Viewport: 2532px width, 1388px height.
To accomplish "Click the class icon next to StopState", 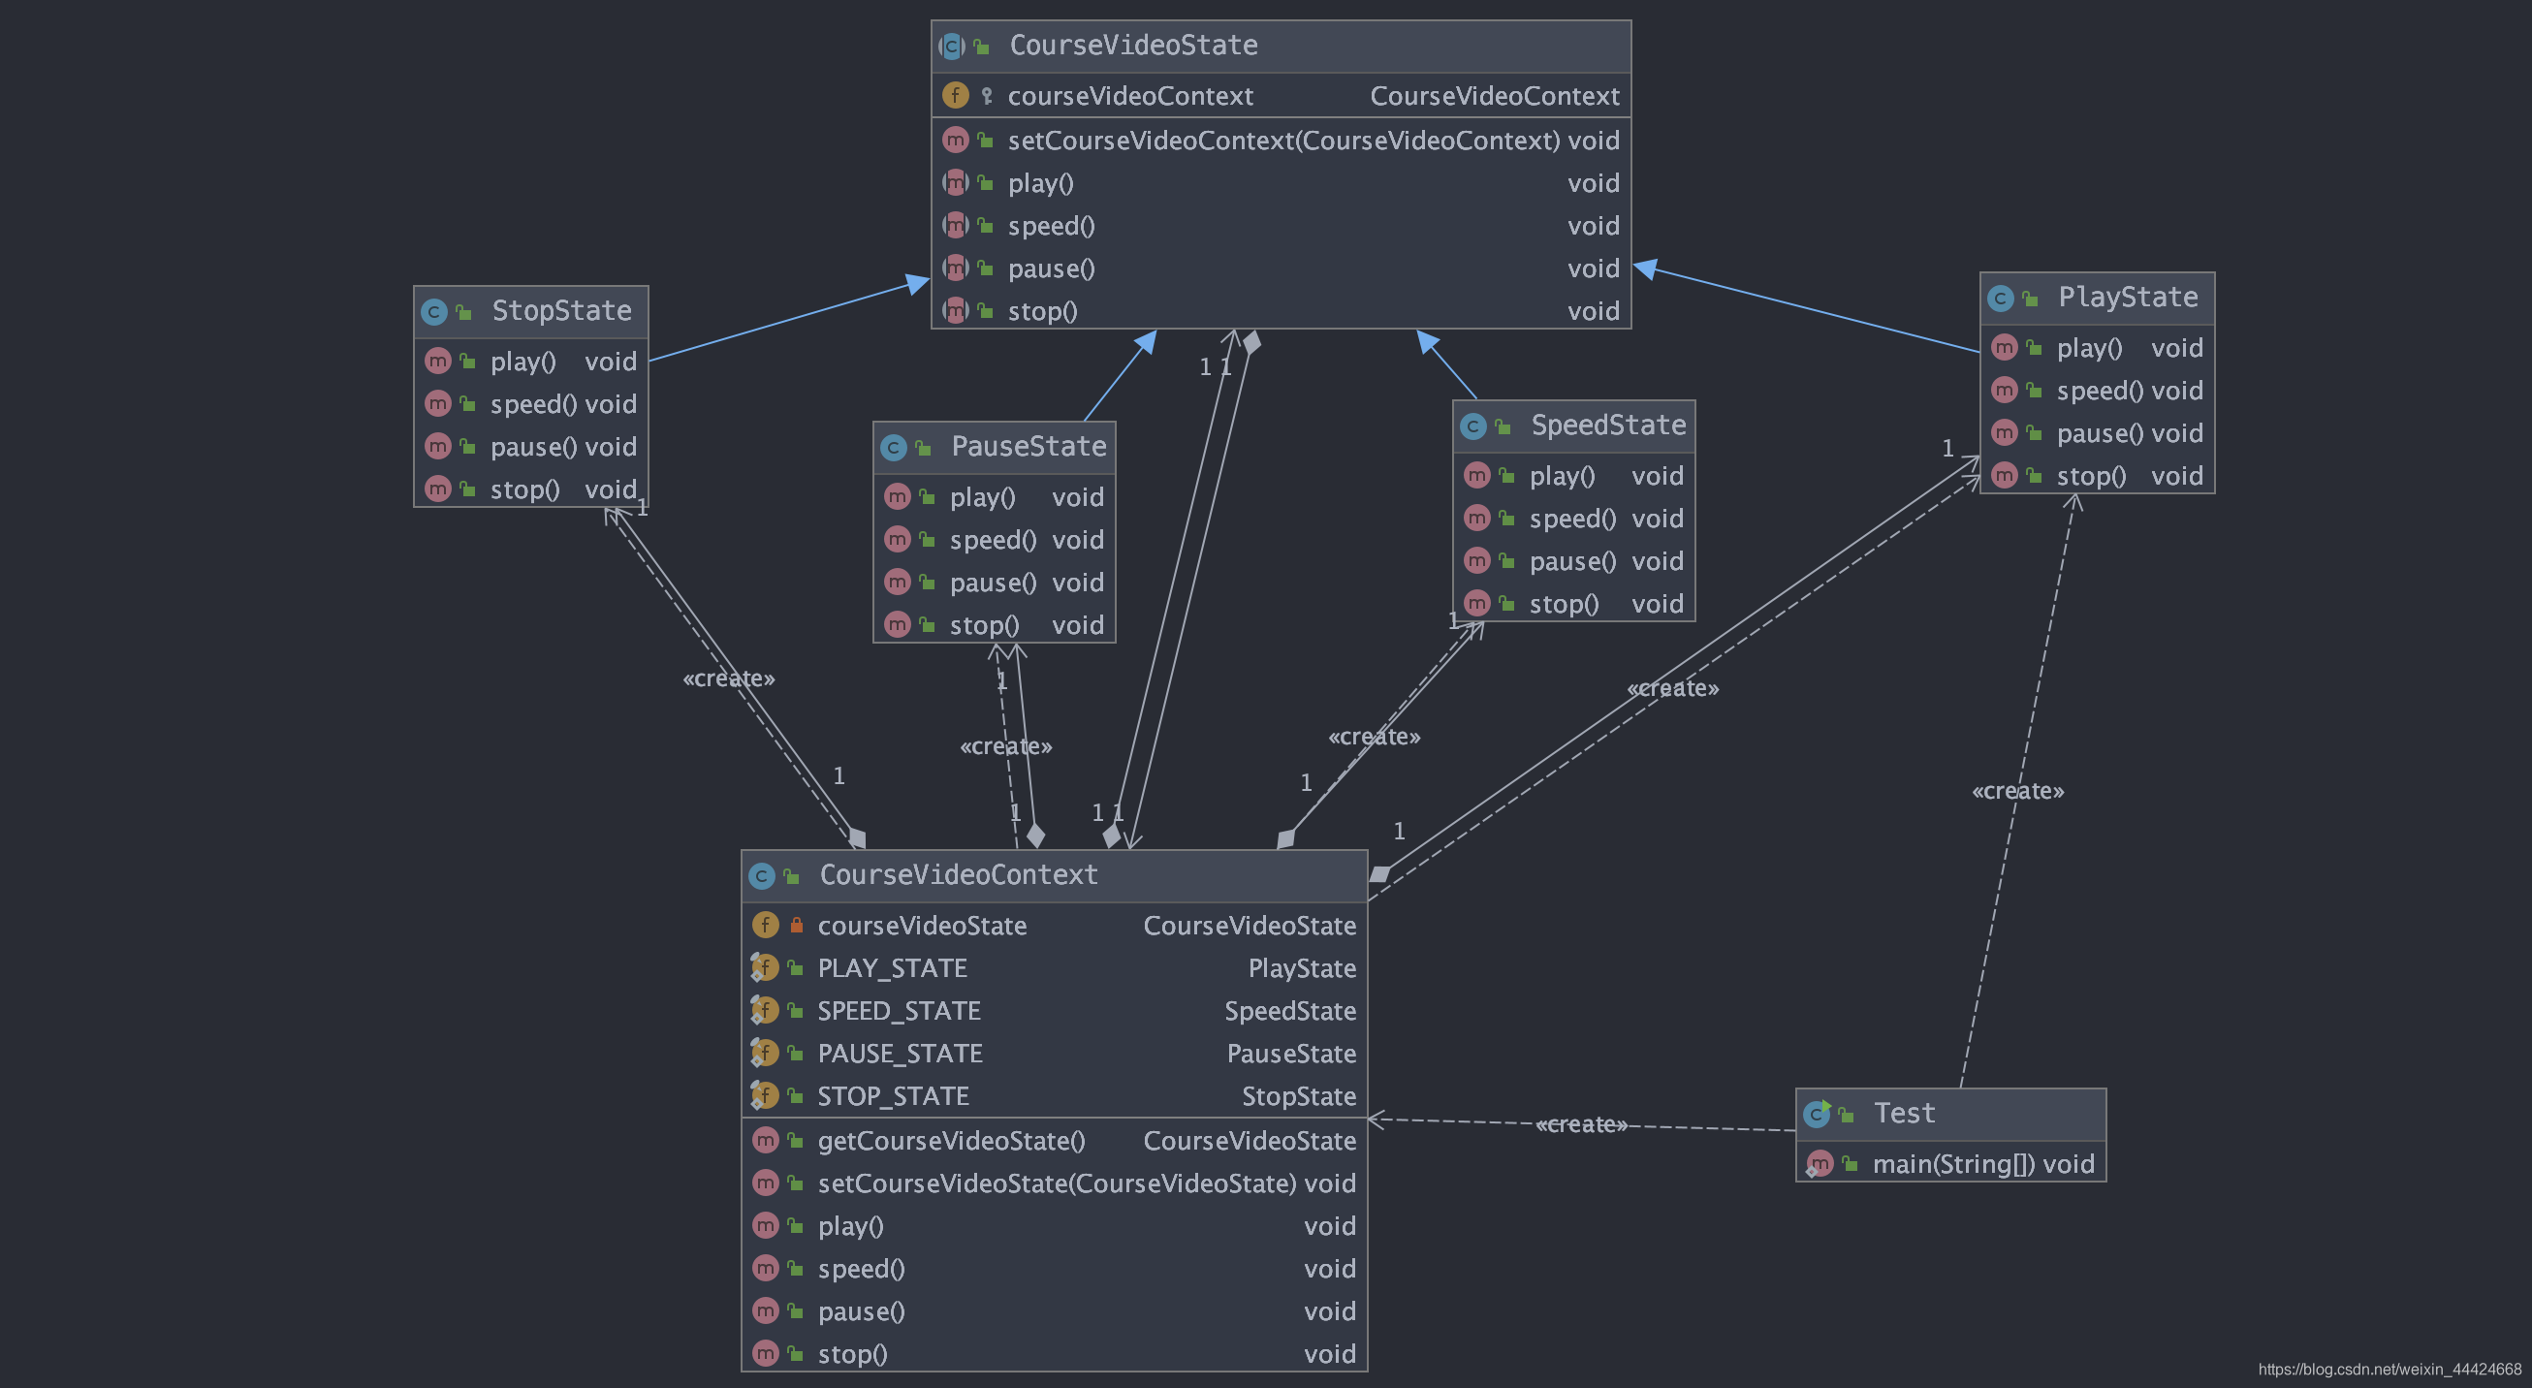I will point(434,313).
